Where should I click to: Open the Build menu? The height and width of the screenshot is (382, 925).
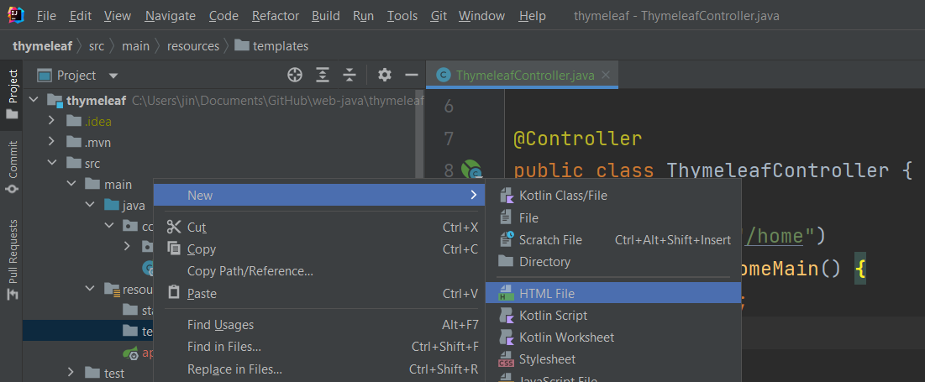pos(326,16)
